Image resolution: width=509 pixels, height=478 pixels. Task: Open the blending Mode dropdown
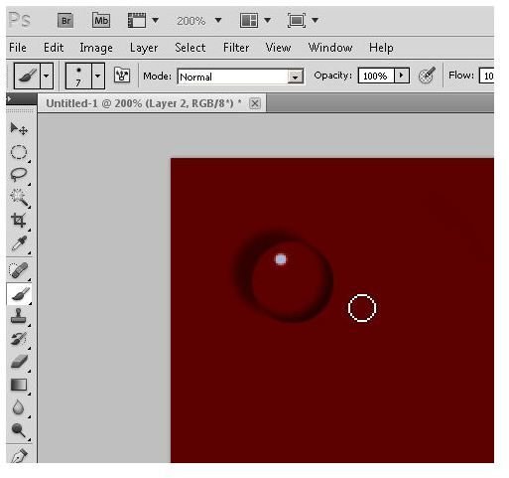point(240,77)
